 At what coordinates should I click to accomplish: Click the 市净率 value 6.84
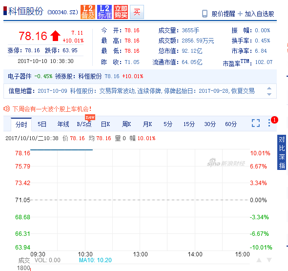(x=261, y=51)
